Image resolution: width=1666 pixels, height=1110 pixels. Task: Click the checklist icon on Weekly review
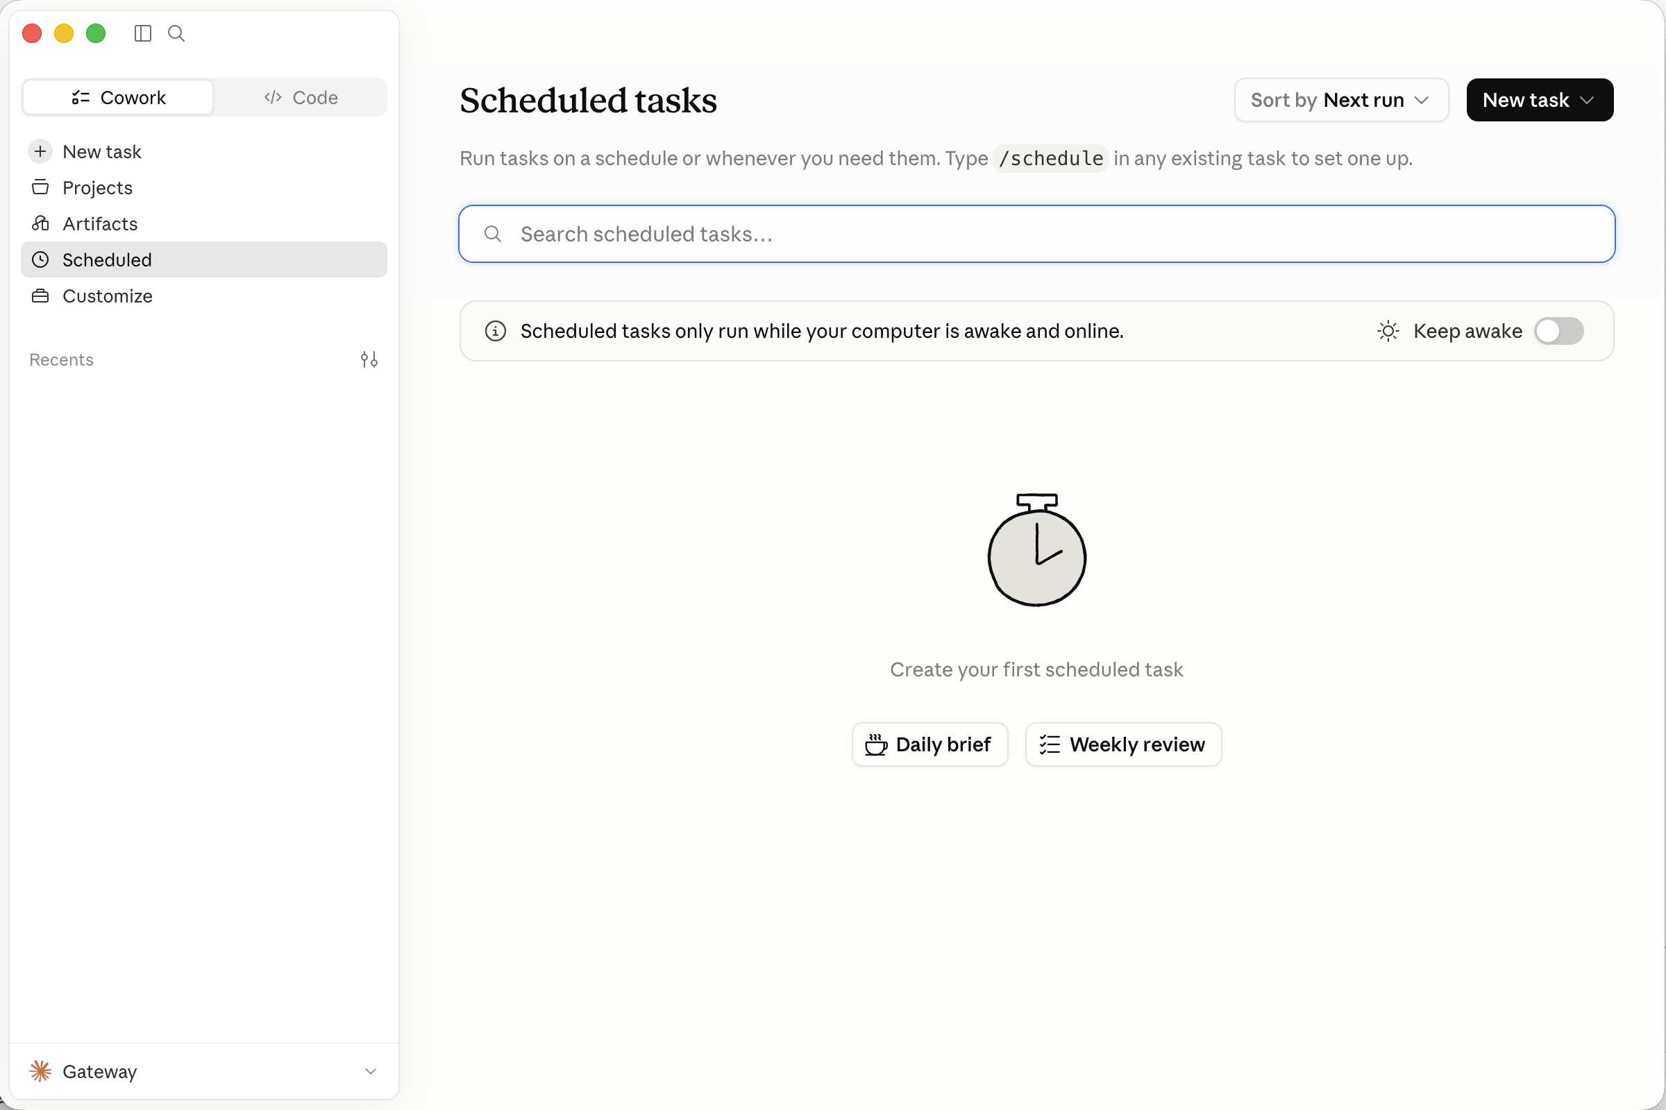1050,744
